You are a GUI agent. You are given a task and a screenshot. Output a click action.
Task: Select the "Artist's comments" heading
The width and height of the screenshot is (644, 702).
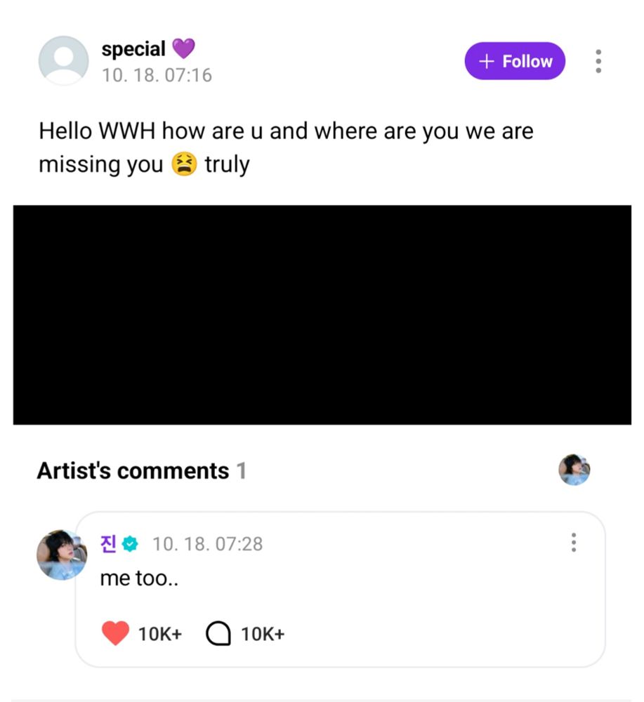coord(133,470)
